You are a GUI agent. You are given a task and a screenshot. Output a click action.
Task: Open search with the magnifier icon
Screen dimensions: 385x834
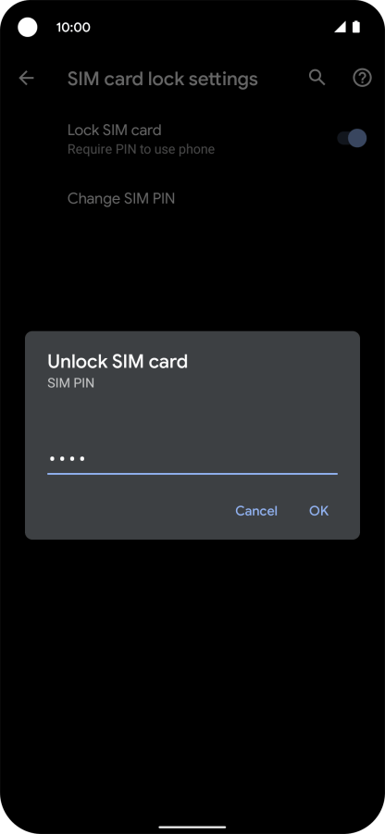click(317, 78)
